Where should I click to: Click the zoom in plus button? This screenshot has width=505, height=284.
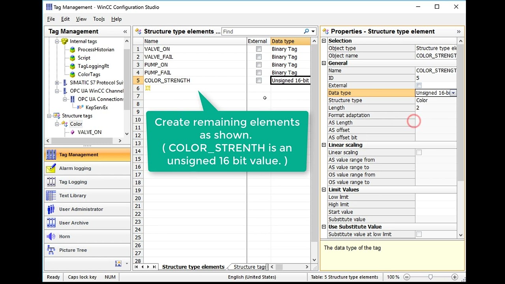coord(454,277)
